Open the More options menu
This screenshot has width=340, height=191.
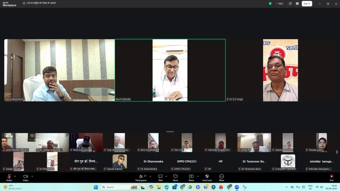[x=221, y=177]
